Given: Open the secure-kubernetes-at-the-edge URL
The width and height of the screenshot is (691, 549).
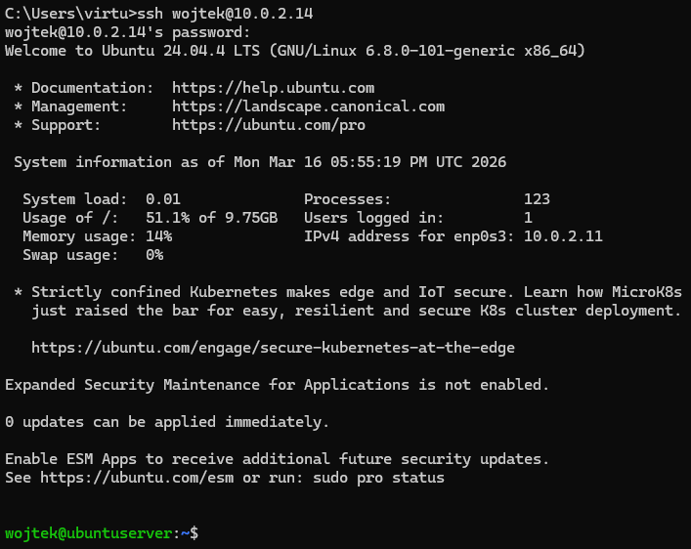Looking at the screenshot, I should 274,348.
